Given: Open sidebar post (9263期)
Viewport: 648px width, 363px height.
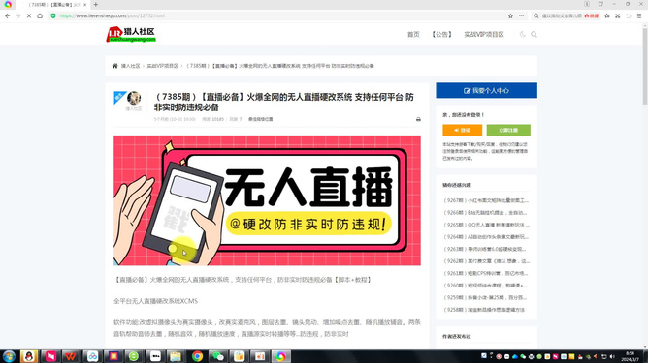Looking at the screenshot, I should (x=485, y=249).
